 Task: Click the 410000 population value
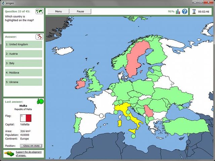[x=25, y=135]
